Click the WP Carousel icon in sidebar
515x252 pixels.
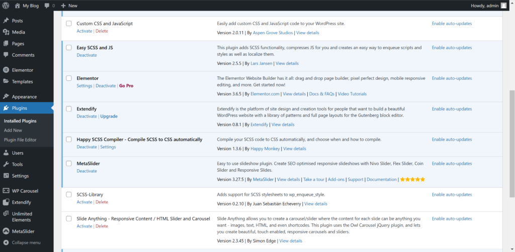[6, 191]
